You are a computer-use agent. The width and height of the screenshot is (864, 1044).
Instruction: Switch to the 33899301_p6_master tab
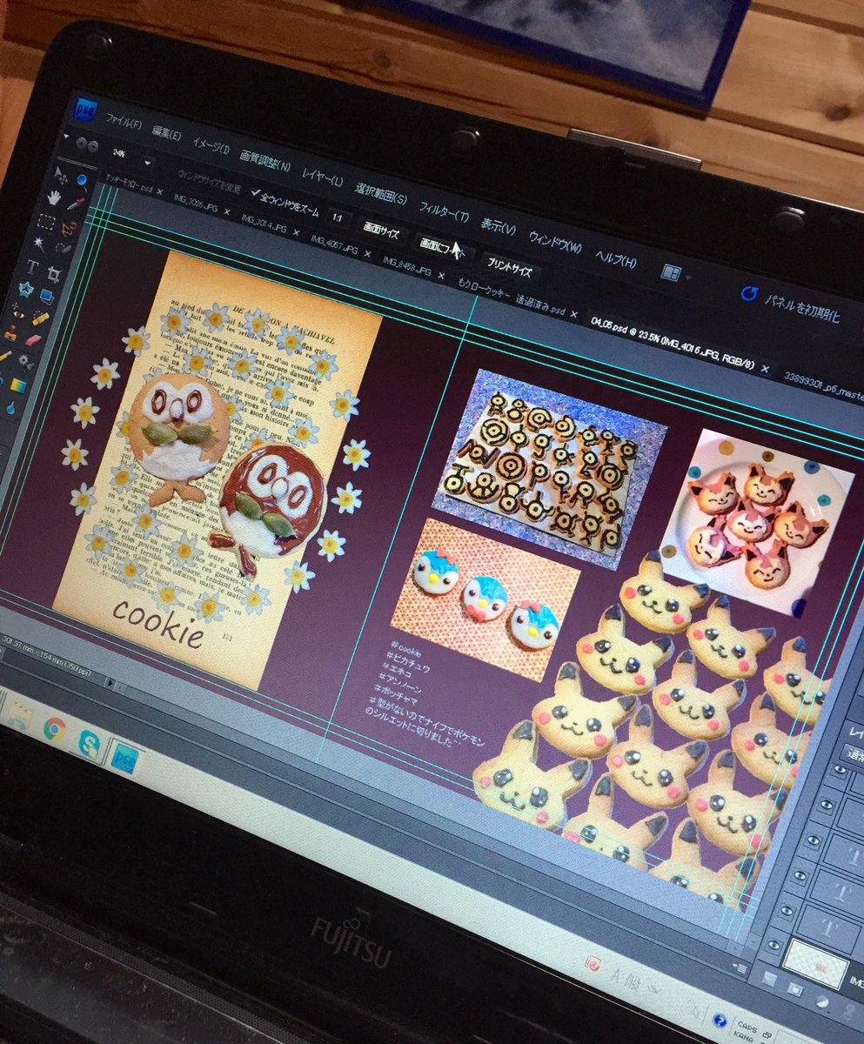[x=824, y=385]
